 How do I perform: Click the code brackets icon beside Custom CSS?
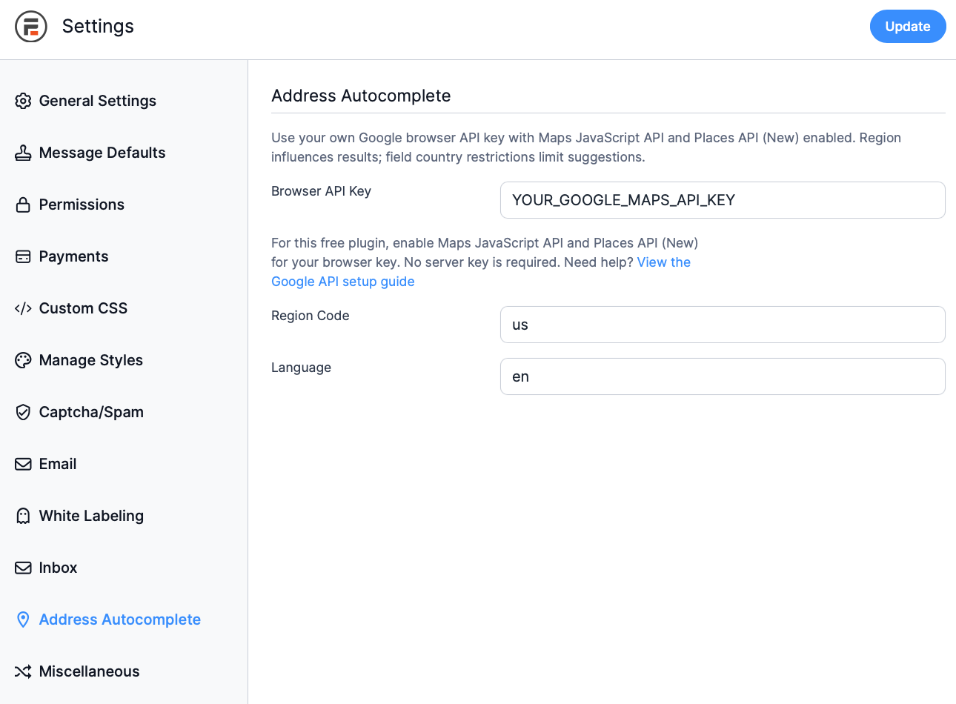[23, 308]
